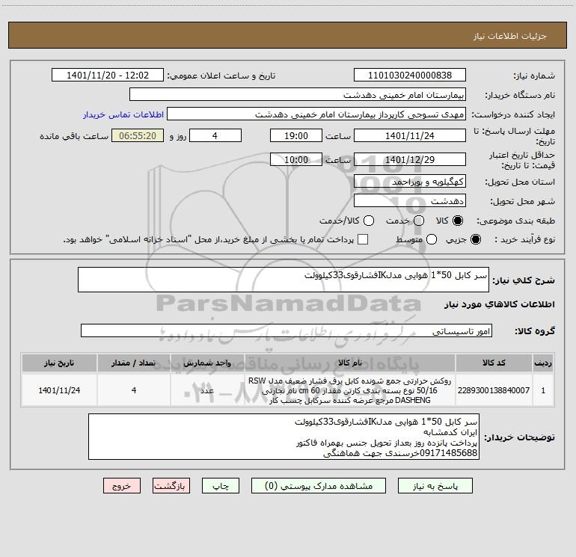Image resolution: width=576 pixels, height=557 pixels.
Task: Click the شماره نیاز field 1101030240000838
Action: pos(410,76)
